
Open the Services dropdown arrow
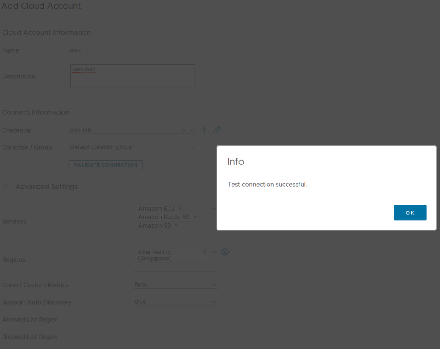(x=214, y=209)
